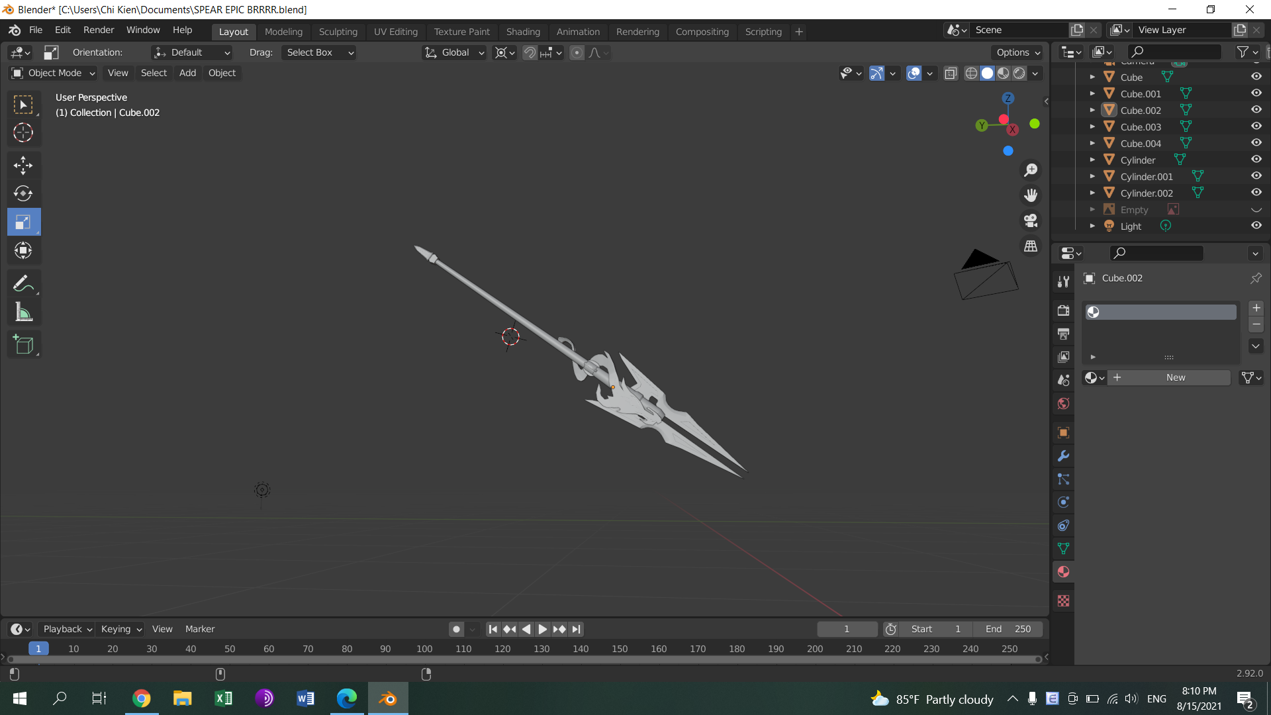Select the Rotate tool
The image size is (1271, 715).
[23, 193]
